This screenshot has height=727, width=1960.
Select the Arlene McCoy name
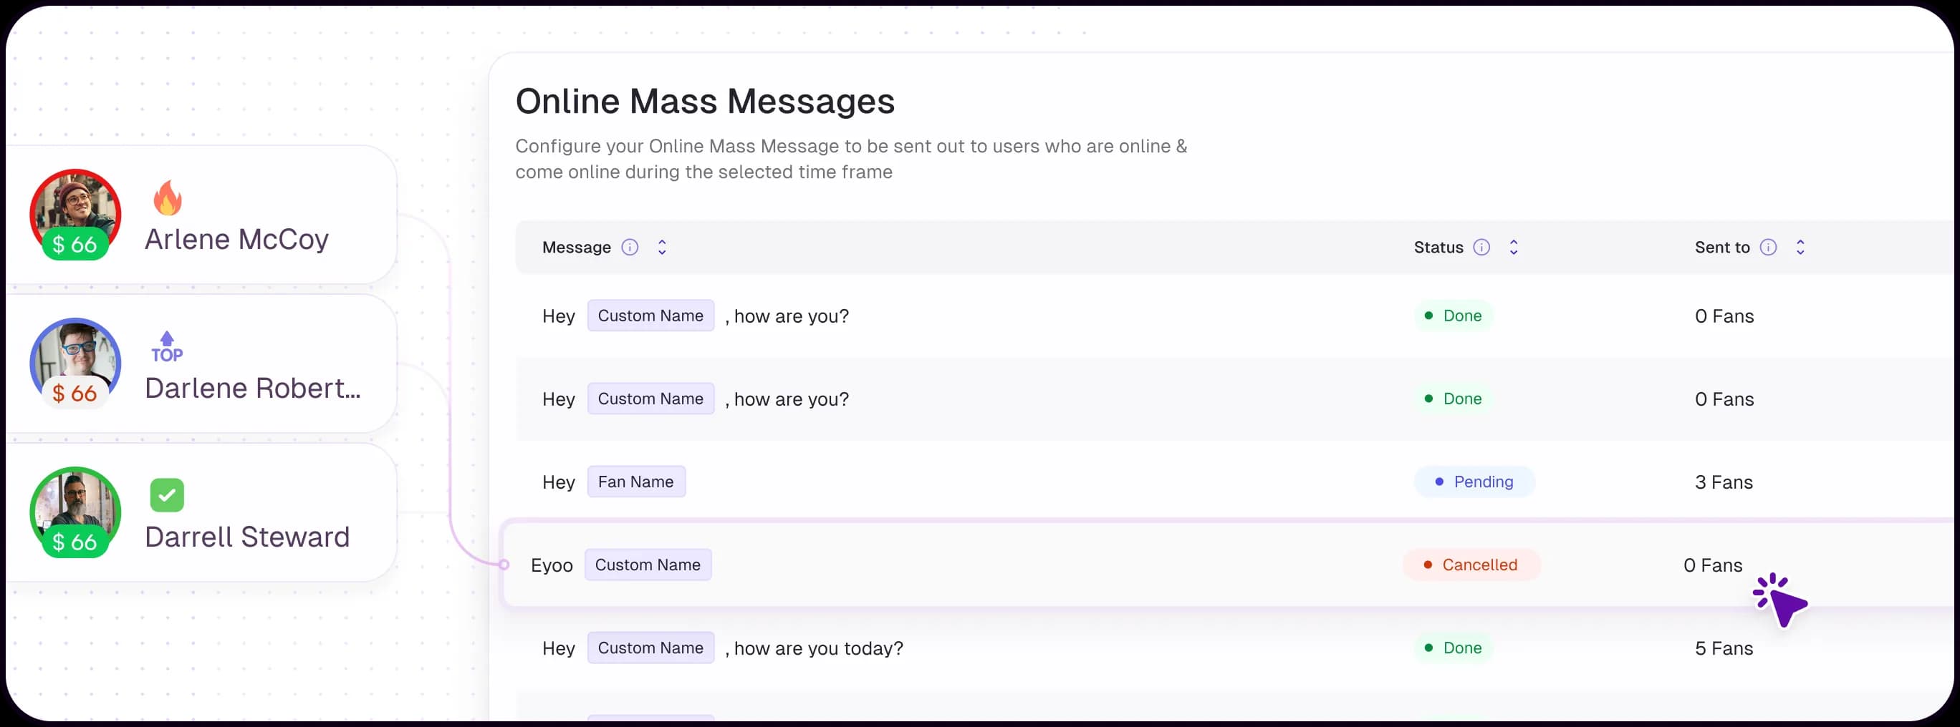point(236,239)
